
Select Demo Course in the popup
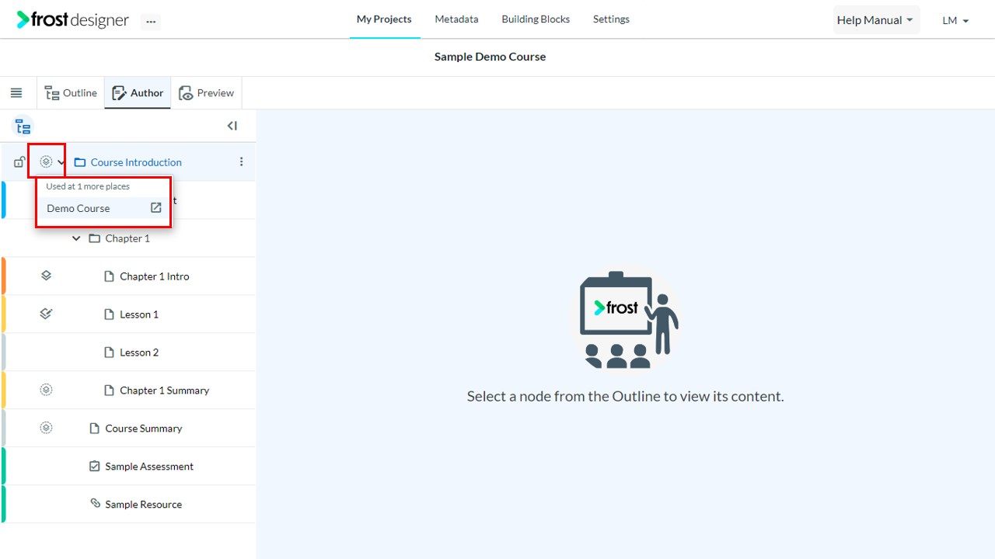click(x=104, y=208)
